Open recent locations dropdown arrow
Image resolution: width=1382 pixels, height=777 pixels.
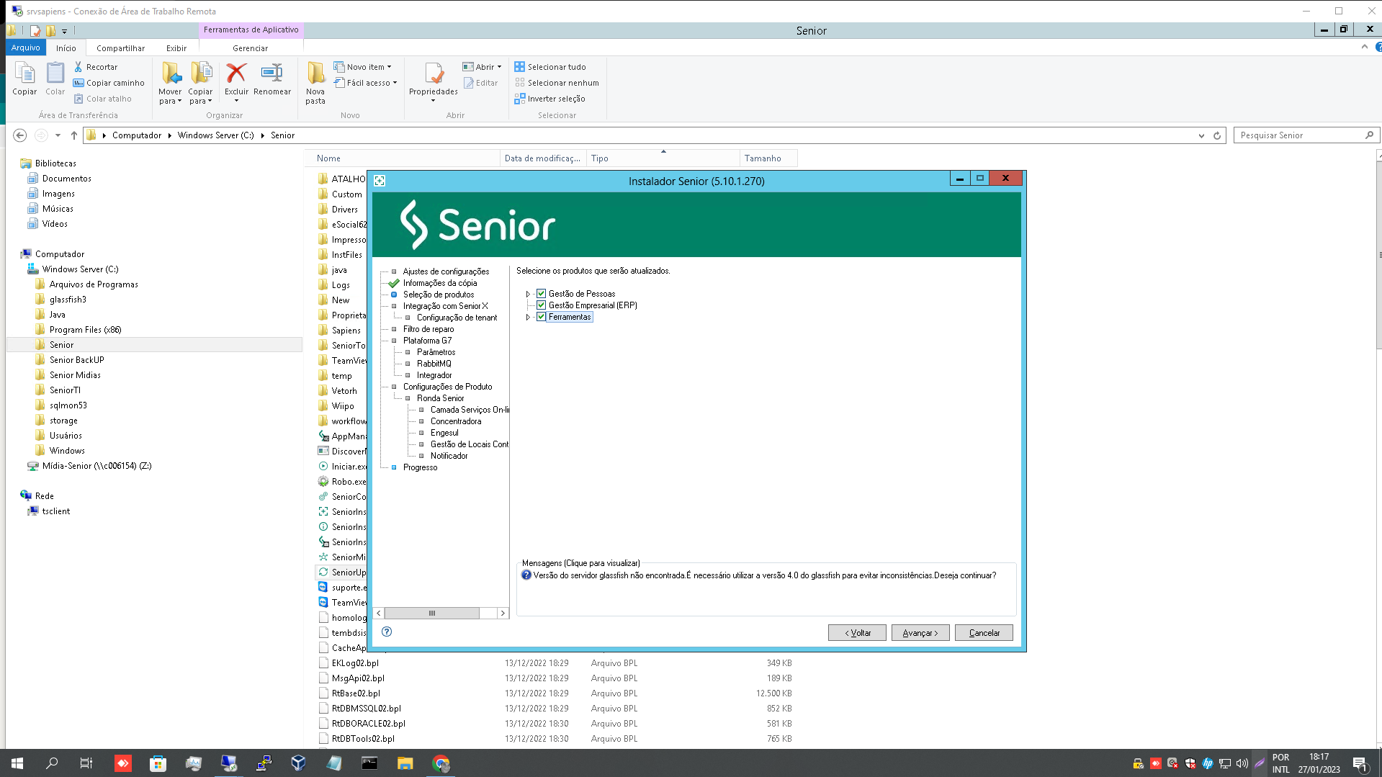58,135
